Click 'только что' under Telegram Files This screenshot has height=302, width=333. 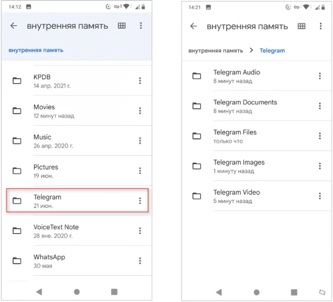coord(228,141)
